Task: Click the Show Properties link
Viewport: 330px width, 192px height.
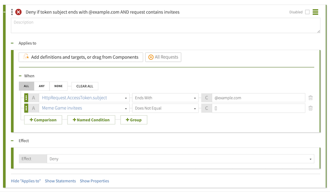Action: [x=94, y=181]
